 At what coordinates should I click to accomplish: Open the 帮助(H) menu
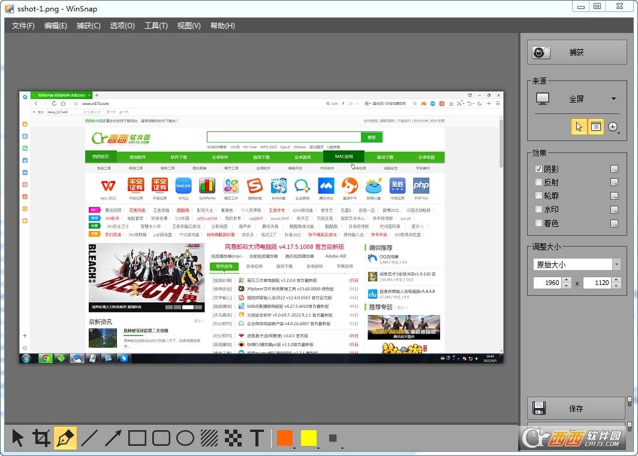222,26
